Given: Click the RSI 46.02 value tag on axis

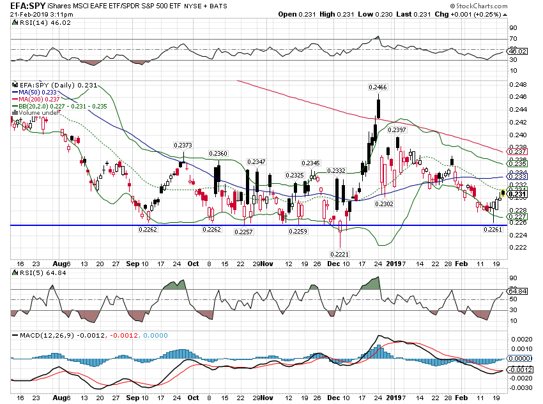Looking at the screenshot, I should [517, 51].
